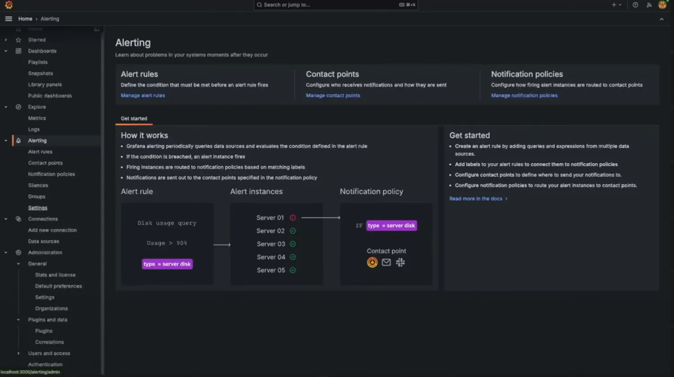
Task: Open Stats and license
Action: (x=55, y=275)
